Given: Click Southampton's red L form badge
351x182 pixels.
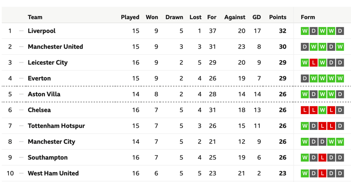Looking at the screenshot, I should click(x=322, y=158).
